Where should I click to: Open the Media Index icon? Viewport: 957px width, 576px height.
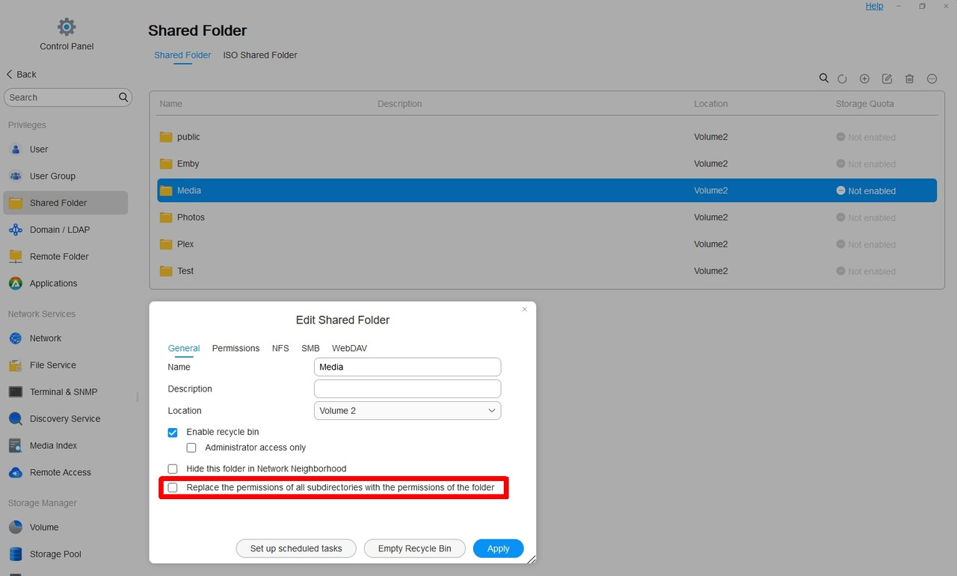tap(16, 446)
